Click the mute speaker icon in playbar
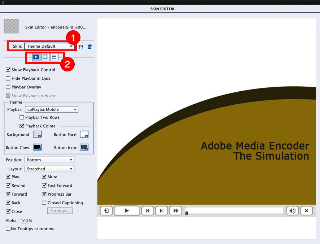The height and width of the screenshot is (244, 320). point(293,211)
